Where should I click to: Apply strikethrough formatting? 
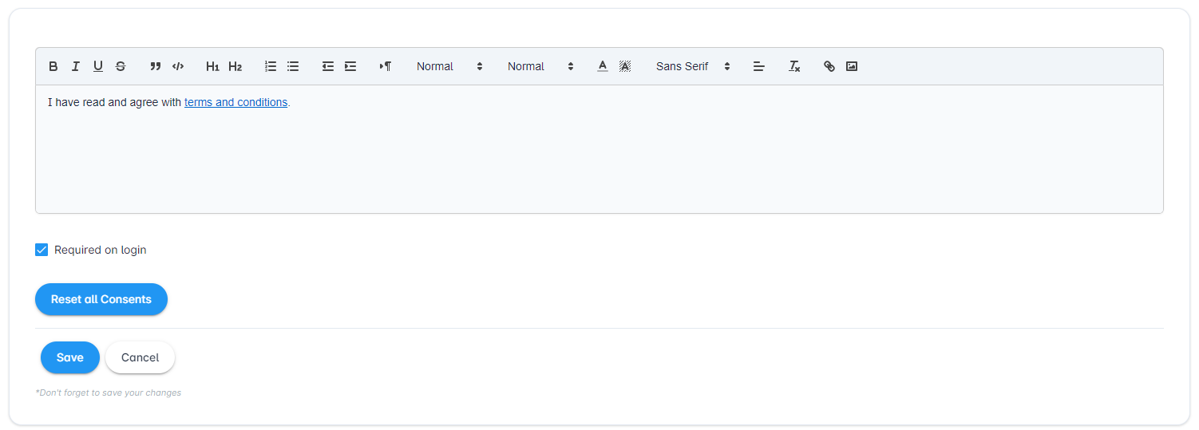(x=121, y=66)
